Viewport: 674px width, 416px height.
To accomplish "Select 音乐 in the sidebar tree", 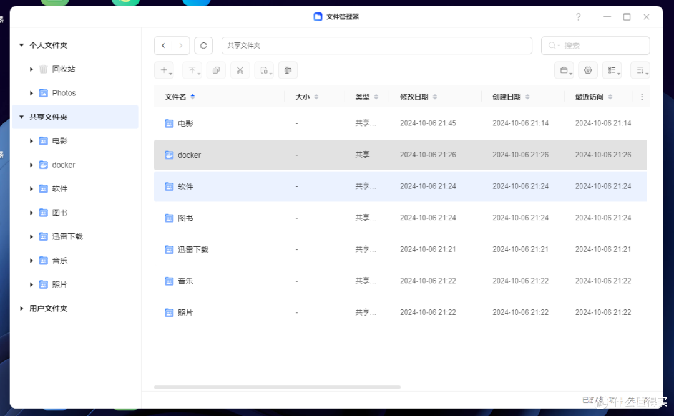I will pos(60,261).
